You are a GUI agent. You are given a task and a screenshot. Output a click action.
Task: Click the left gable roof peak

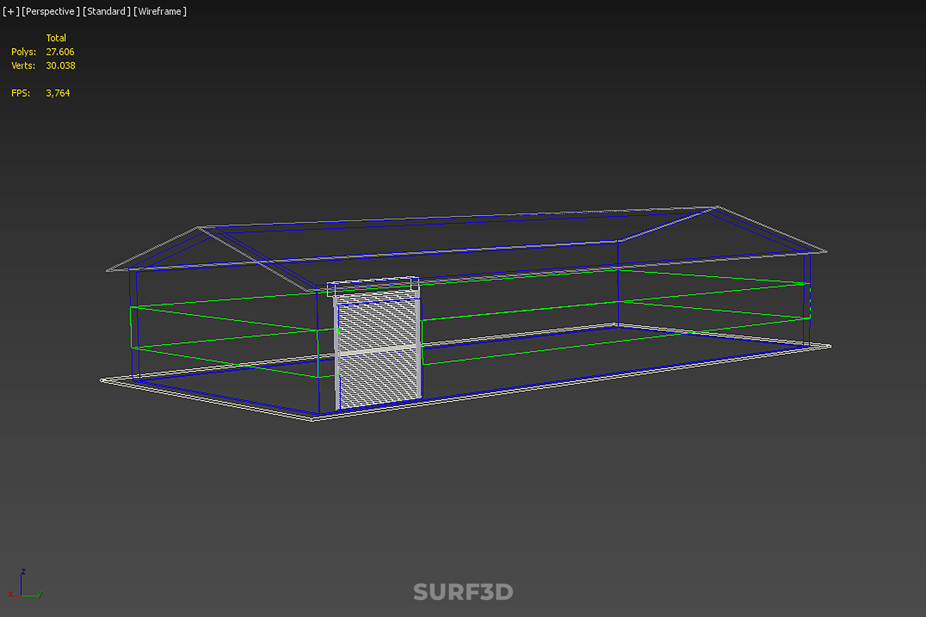coord(198,228)
